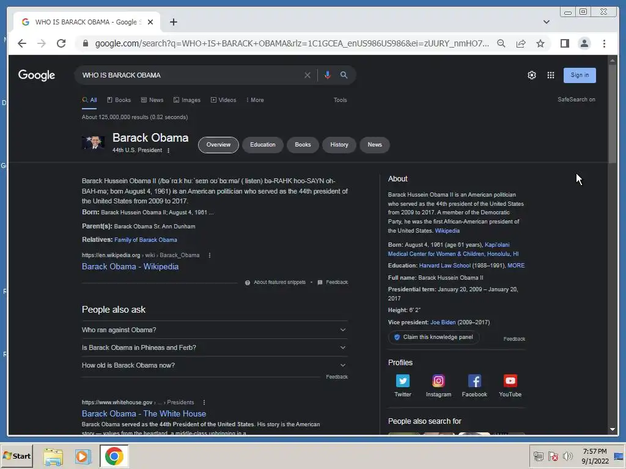Open Windows Media Player from taskbar
This screenshot has width=626, height=469.
coord(83,456)
